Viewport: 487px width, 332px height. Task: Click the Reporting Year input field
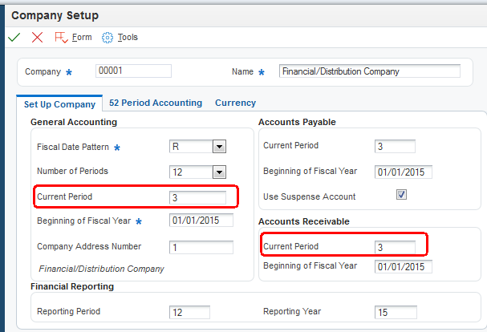pos(395,312)
